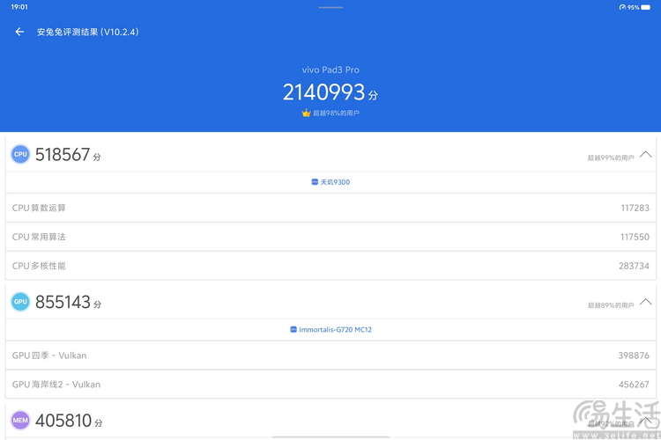
Task: Tap the battery icon in the status bar
Action: tap(646, 7)
